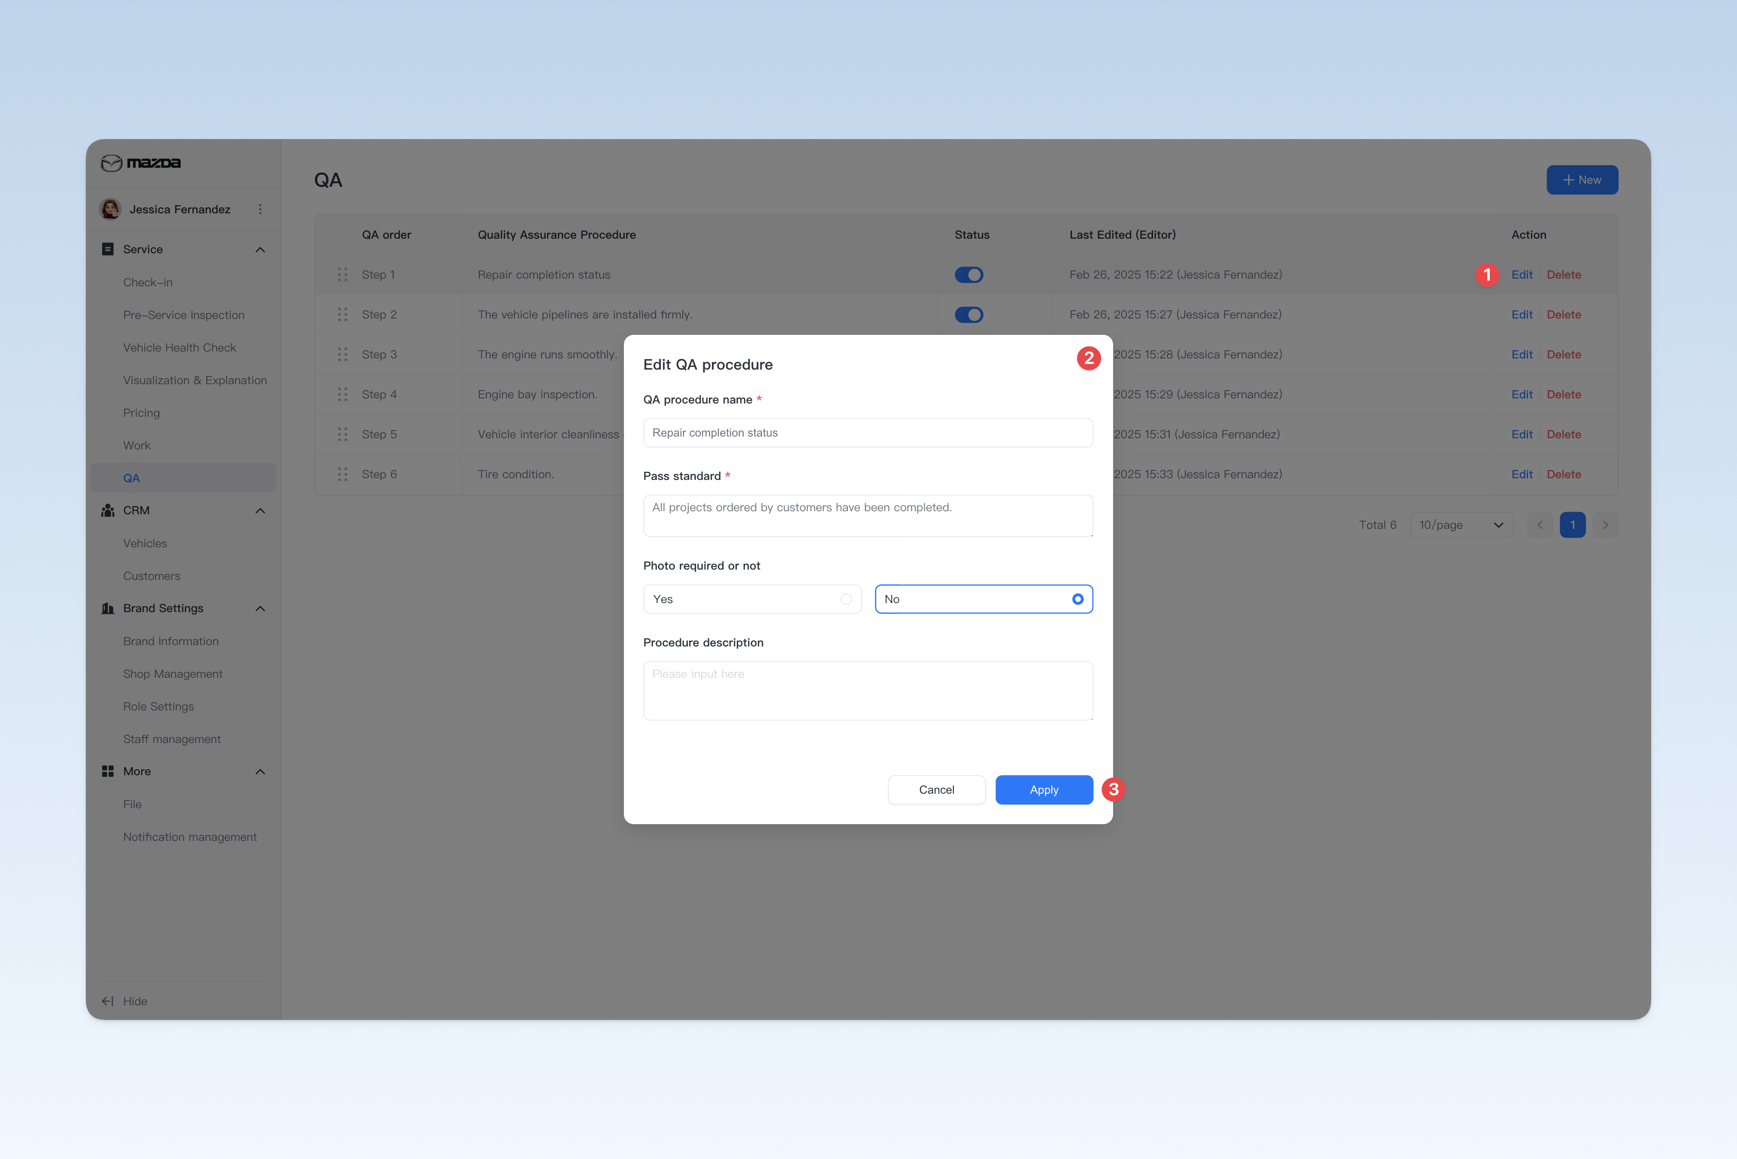Click Edit for Step 4 row
This screenshot has width=1737, height=1159.
1521,395
